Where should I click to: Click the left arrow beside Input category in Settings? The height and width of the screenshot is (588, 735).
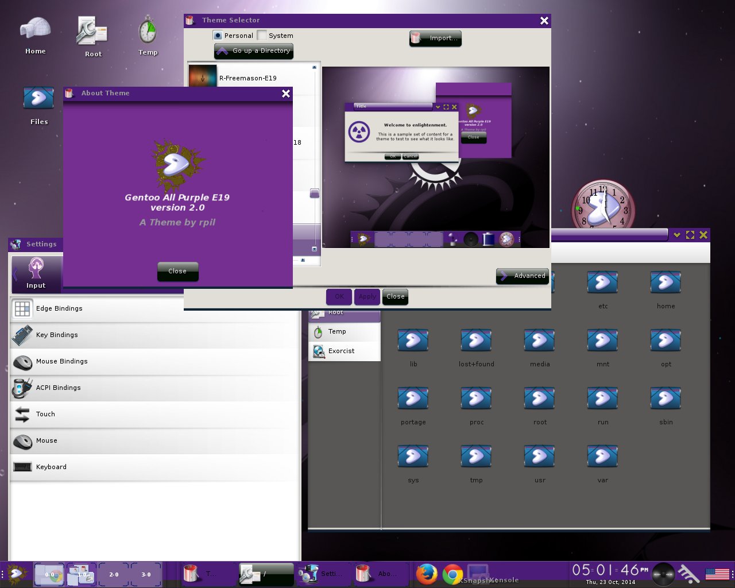coord(16,273)
